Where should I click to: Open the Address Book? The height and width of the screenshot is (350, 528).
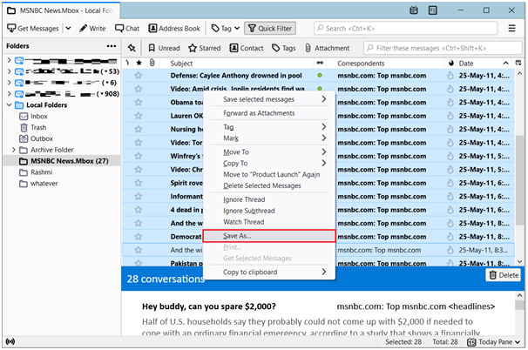174,28
